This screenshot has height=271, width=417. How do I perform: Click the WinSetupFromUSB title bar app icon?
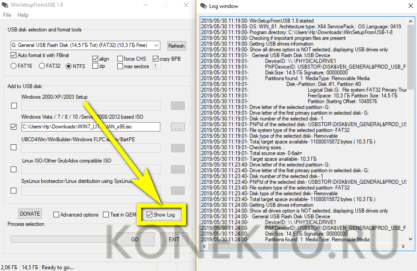point(5,5)
